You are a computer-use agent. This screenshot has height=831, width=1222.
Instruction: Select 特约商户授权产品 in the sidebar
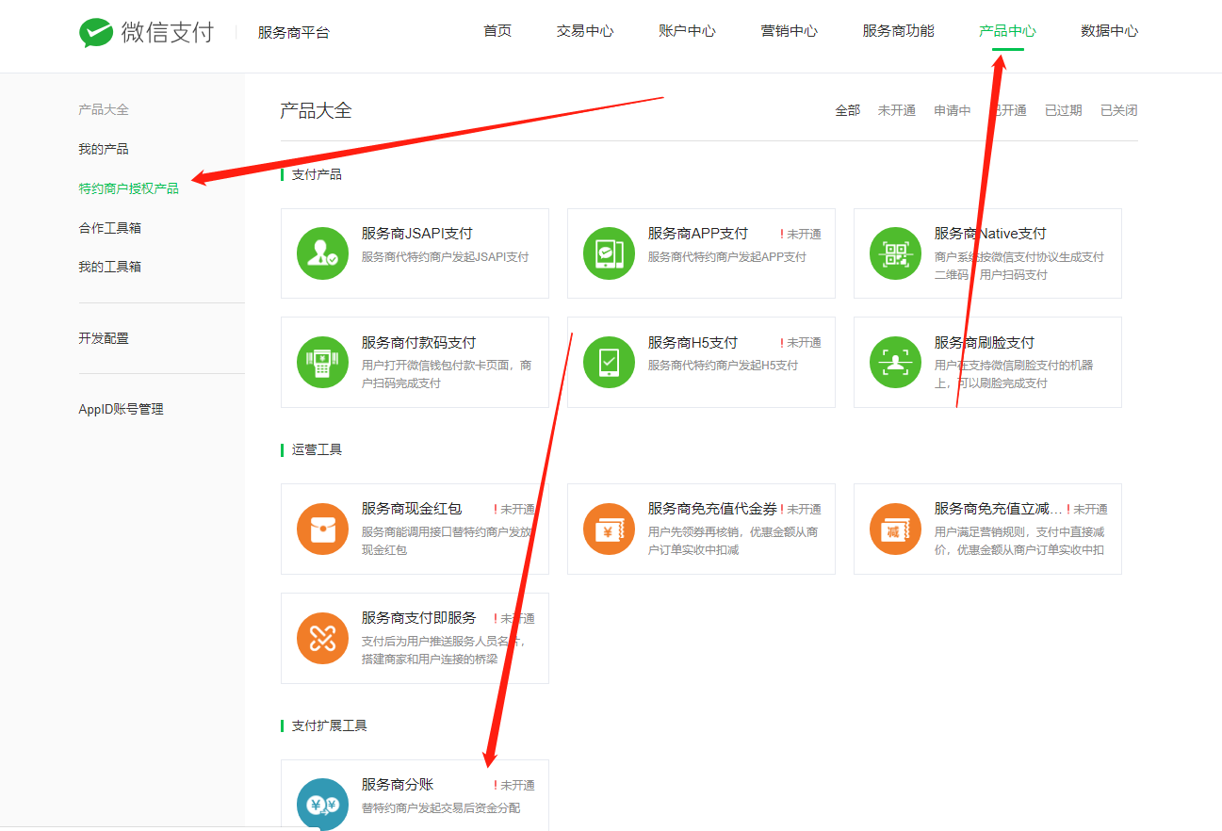click(128, 188)
